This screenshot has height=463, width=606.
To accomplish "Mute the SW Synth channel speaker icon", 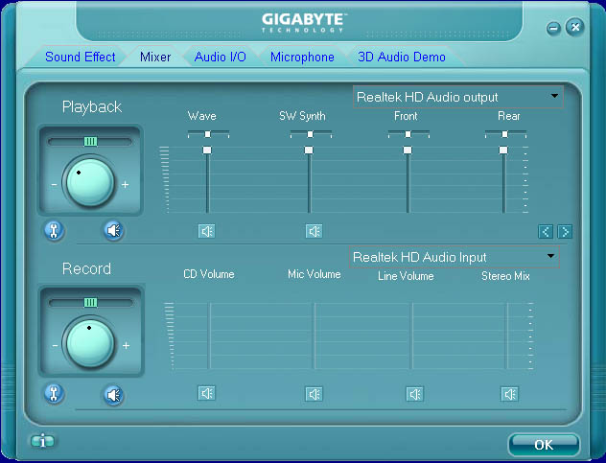I will (x=314, y=231).
